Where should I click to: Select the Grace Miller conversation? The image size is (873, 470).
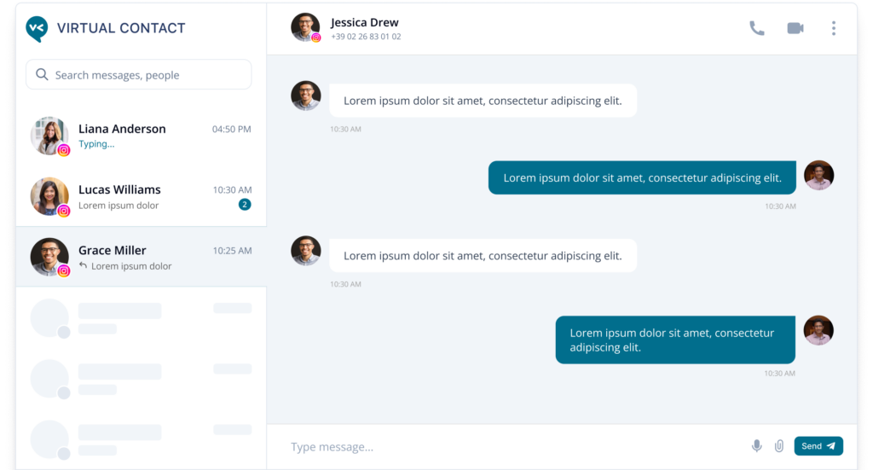point(141,257)
